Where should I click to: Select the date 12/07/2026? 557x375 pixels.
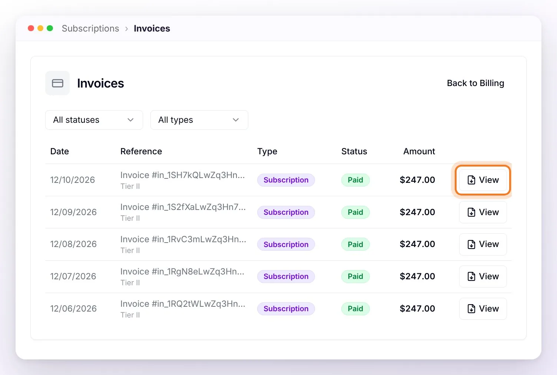73,276
